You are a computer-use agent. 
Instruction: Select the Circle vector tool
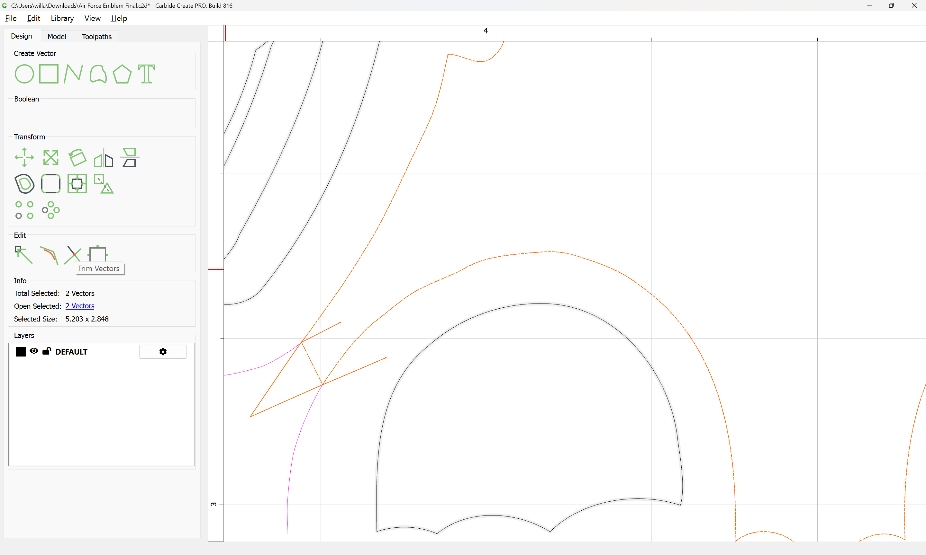[24, 74]
